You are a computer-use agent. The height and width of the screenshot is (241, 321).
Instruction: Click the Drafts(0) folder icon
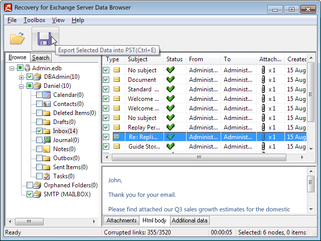coord(47,122)
